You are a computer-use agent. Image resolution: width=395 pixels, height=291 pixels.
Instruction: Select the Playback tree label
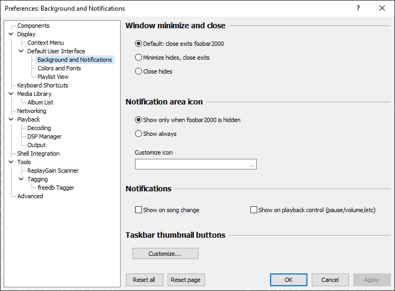point(28,119)
